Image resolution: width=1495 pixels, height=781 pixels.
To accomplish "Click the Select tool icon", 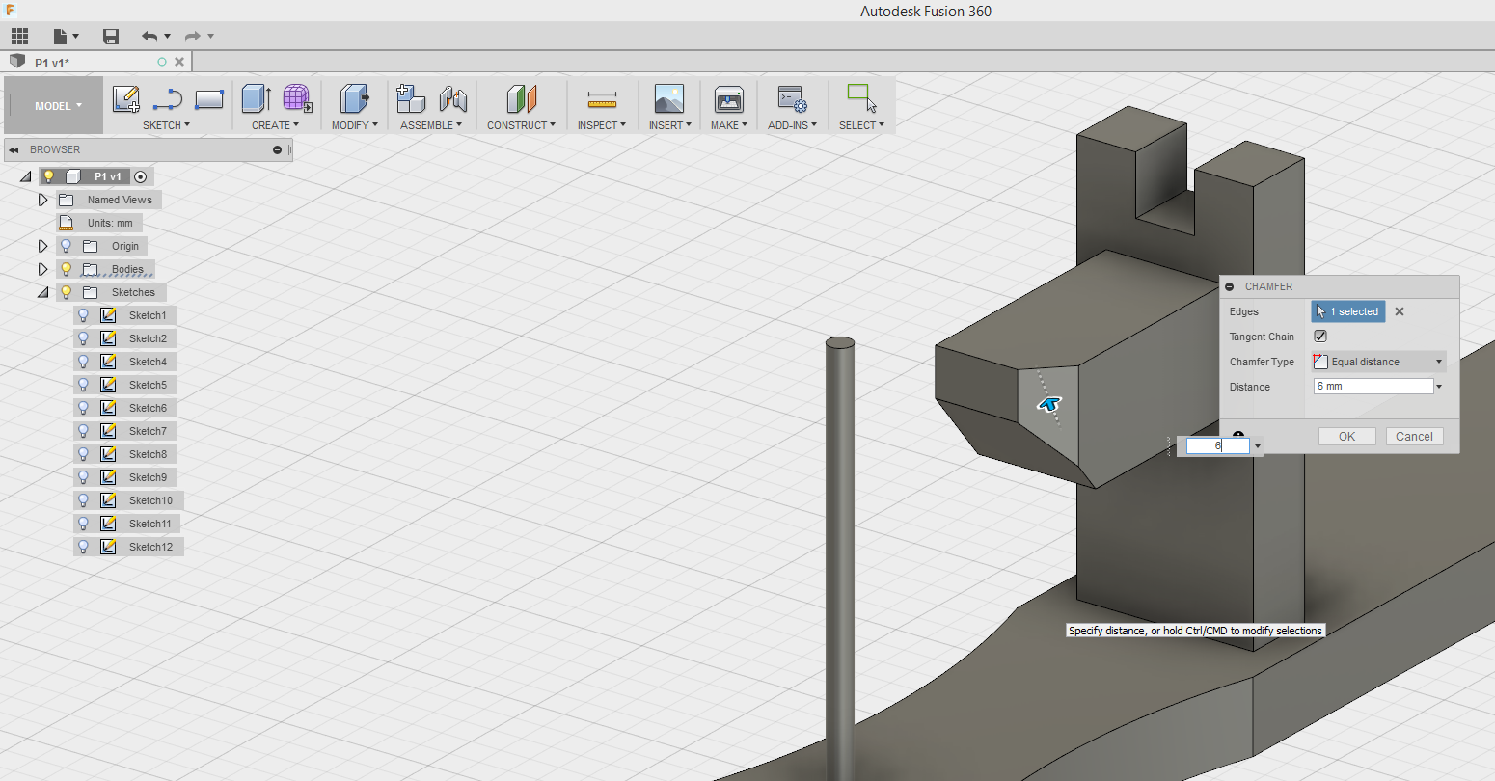I will tap(861, 98).
